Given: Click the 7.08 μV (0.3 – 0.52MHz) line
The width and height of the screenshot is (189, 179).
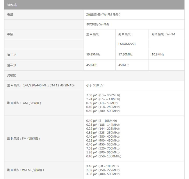Looking at the screenshot, I should pyautogui.click(x=103, y=95).
